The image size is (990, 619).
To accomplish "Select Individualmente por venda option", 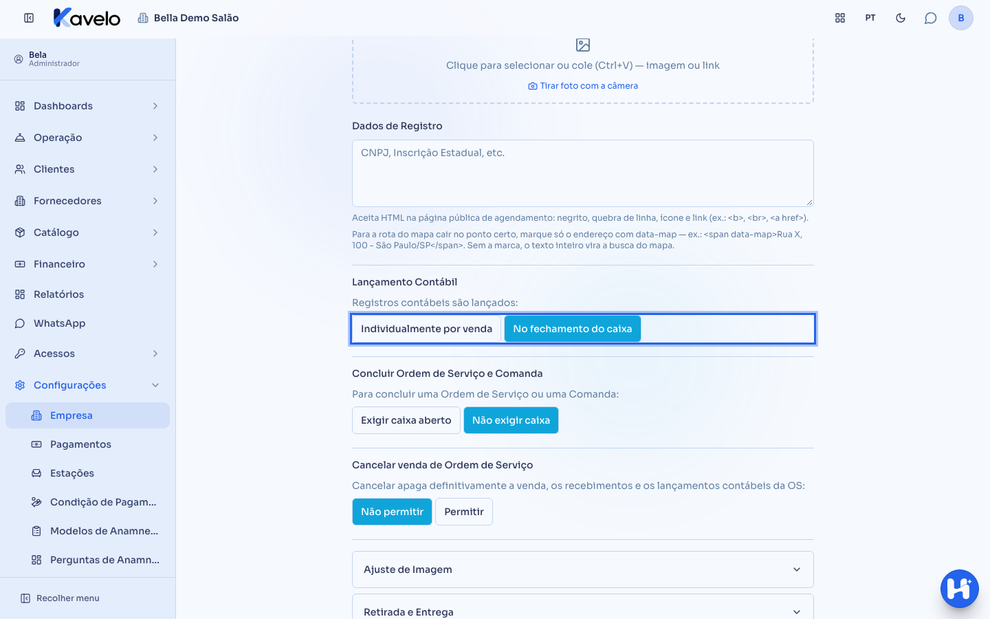I will [426, 329].
